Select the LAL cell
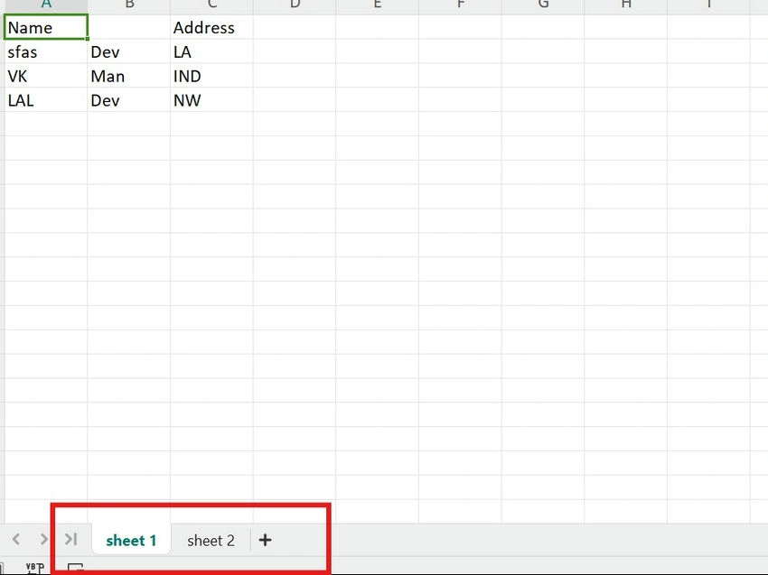Viewport: 768px width, 575px height. point(46,100)
